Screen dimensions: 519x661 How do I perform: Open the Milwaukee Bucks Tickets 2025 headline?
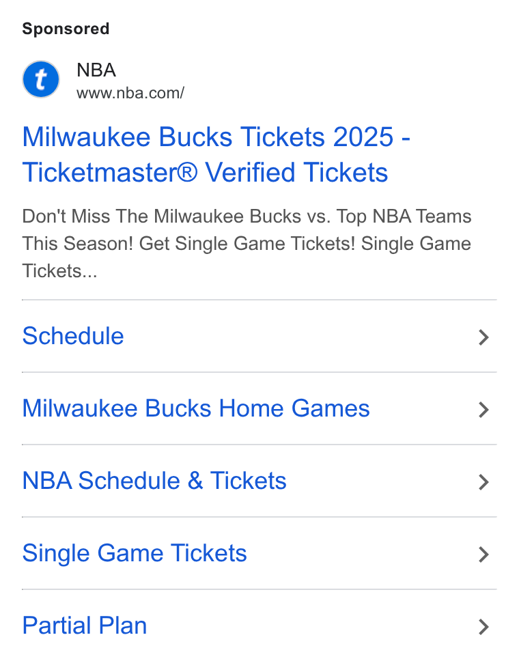pyautogui.click(x=216, y=155)
